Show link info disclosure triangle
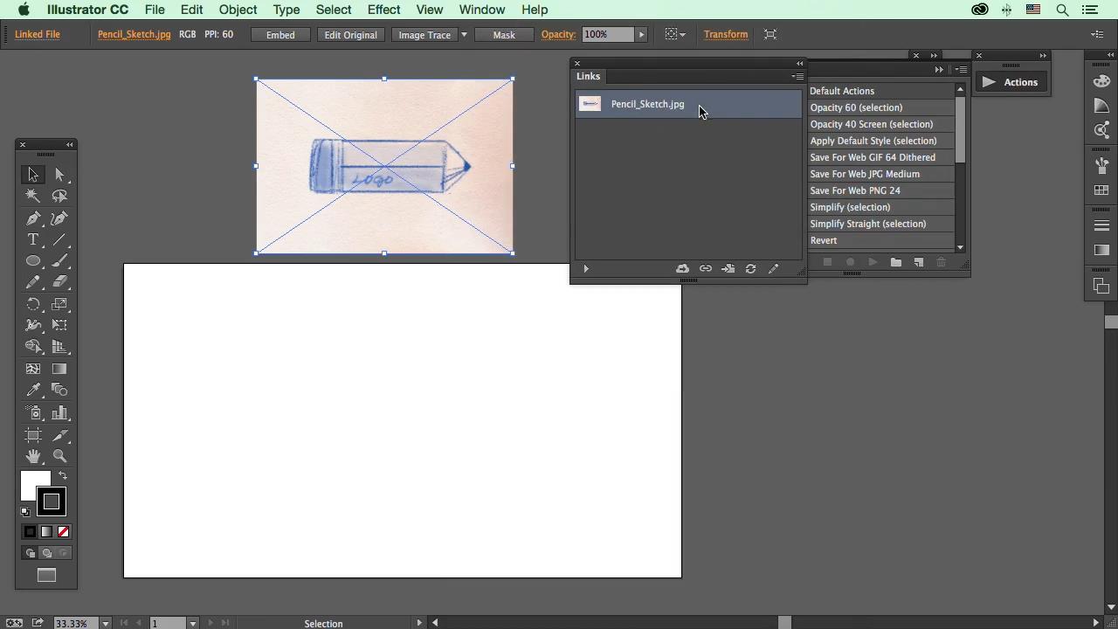Image resolution: width=1118 pixels, height=629 pixels. pos(586,269)
